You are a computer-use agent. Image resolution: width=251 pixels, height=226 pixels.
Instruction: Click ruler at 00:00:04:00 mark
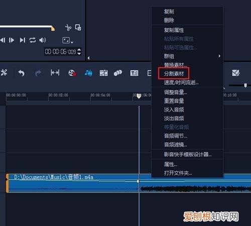point(100,95)
